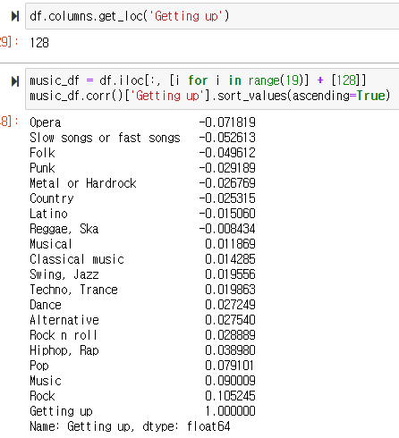The height and width of the screenshot is (438, 399).
Task: Select value 0.105245
Action: tap(230, 396)
